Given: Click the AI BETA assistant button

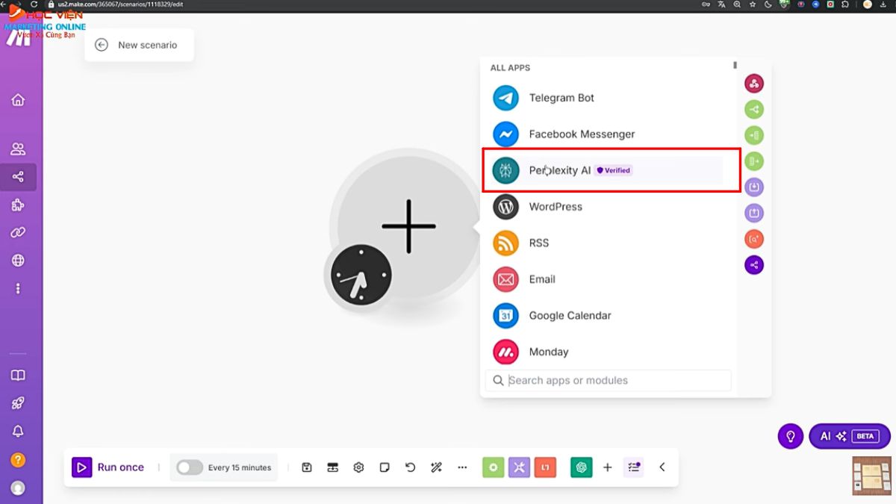Looking at the screenshot, I should (849, 436).
